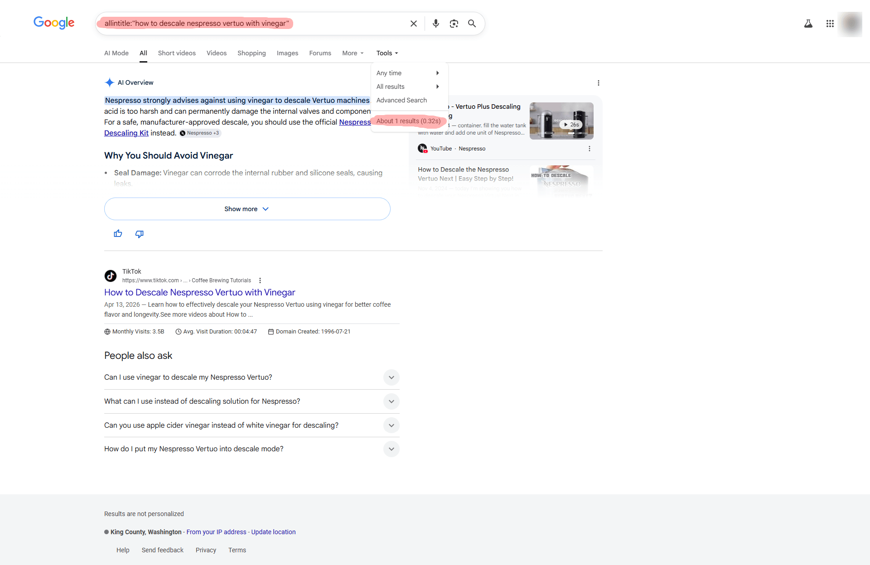Expand AI Overview with Show more
The width and height of the screenshot is (870, 565).
(247, 209)
